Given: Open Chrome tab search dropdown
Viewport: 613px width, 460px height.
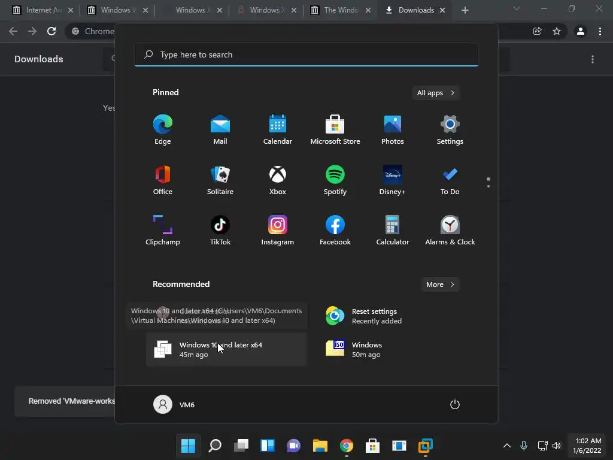Looking at the screenshot, I should (x=517, y=8).
